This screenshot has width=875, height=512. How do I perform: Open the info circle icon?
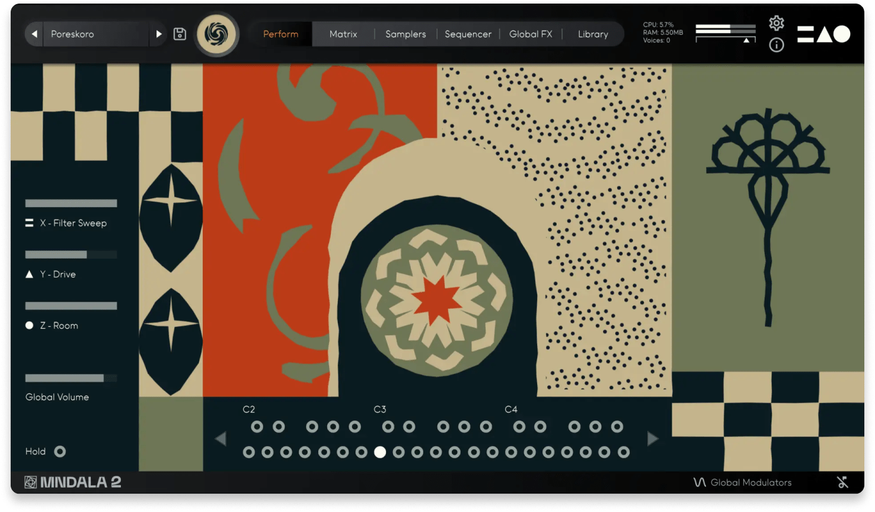(x=776, y=45)
